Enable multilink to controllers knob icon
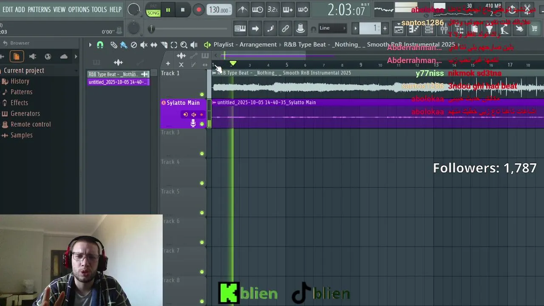The image size is (544, 306). pyautogui.click(x=300, y=28)
